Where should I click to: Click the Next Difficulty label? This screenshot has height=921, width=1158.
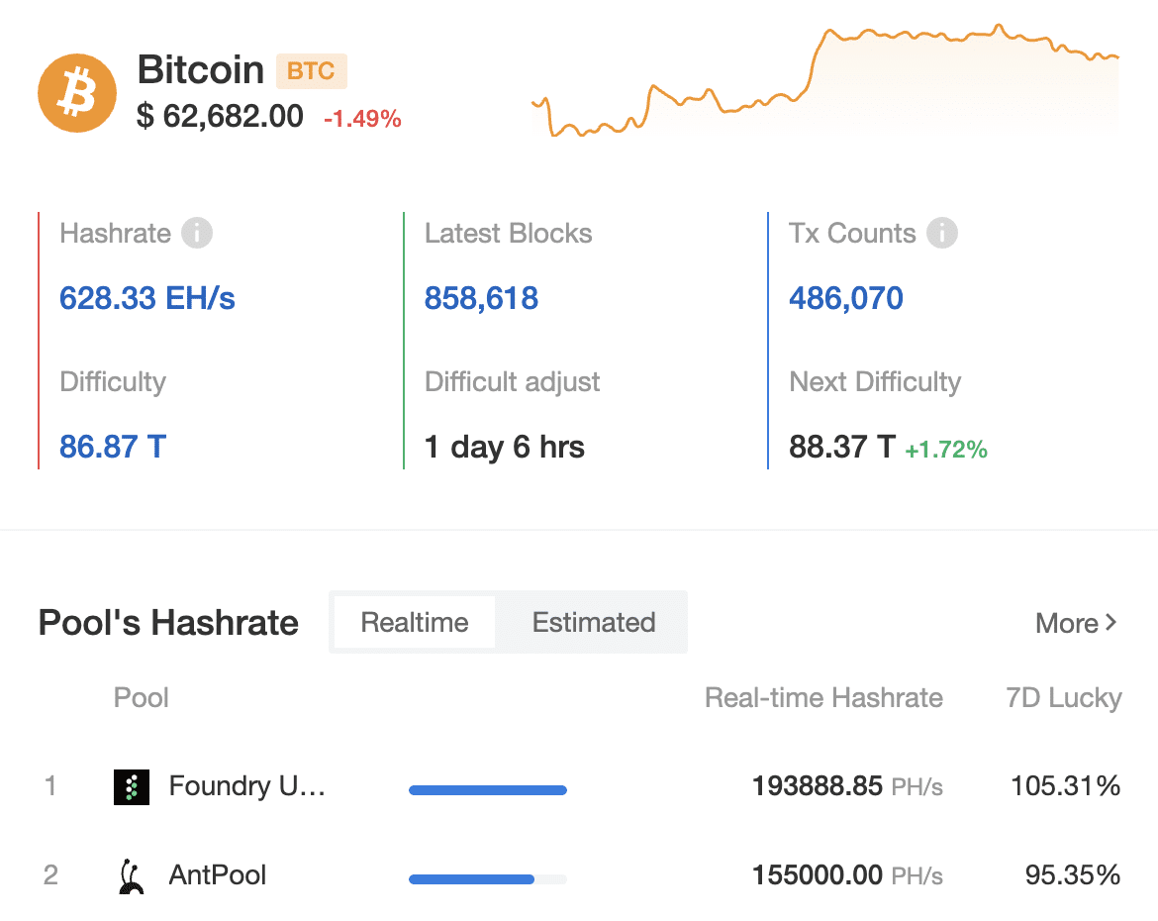[875, 382]
